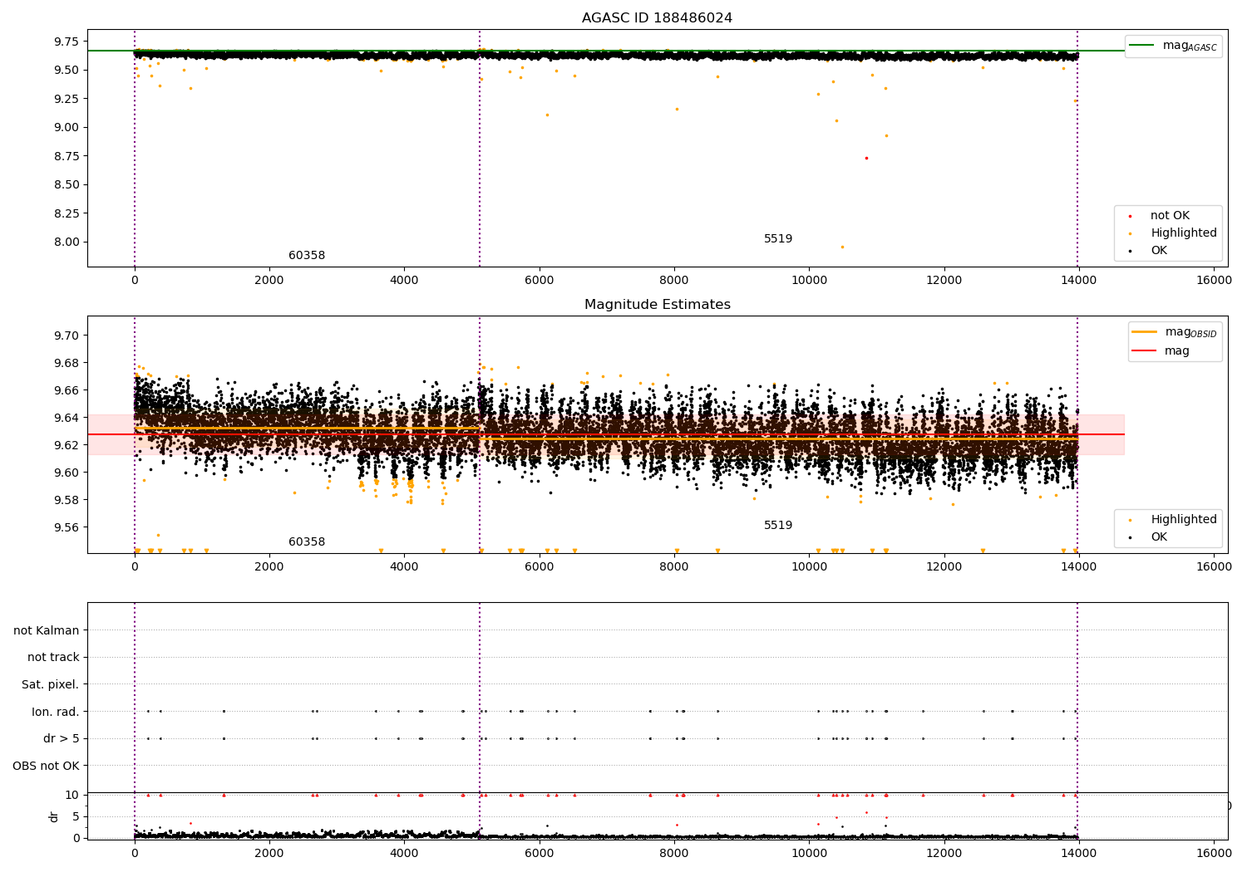Select the 'dr > 5' row label

[x=62, y=739]
